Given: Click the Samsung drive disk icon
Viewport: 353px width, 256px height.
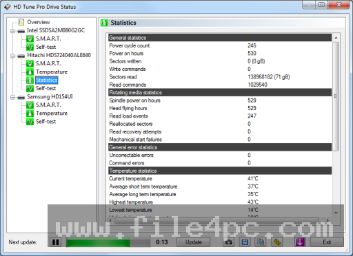Looking at the screenshot, I should click(x=21, y=97).
